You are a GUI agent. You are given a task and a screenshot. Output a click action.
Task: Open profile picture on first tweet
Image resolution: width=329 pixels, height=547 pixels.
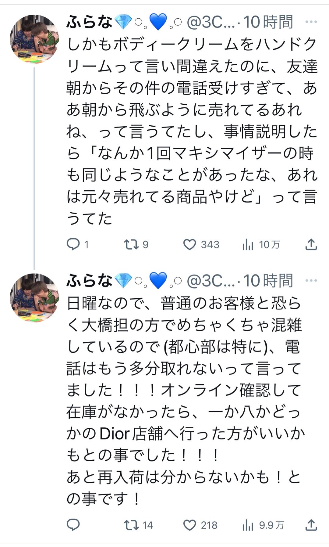click(34, 39)
